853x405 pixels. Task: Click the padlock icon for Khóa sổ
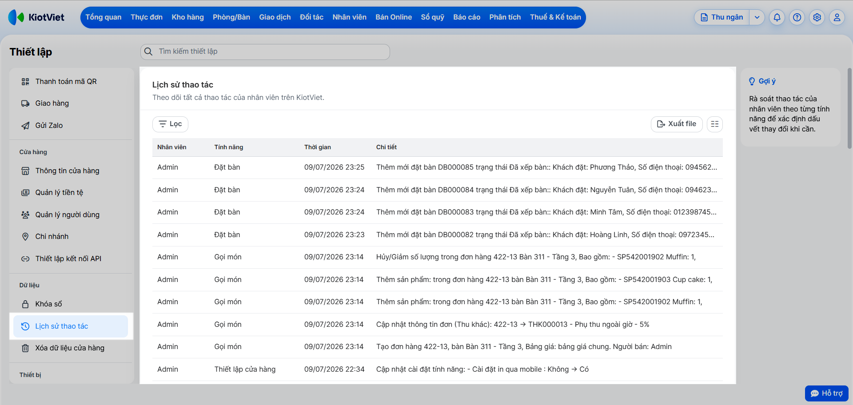click(x=25, y=304)
